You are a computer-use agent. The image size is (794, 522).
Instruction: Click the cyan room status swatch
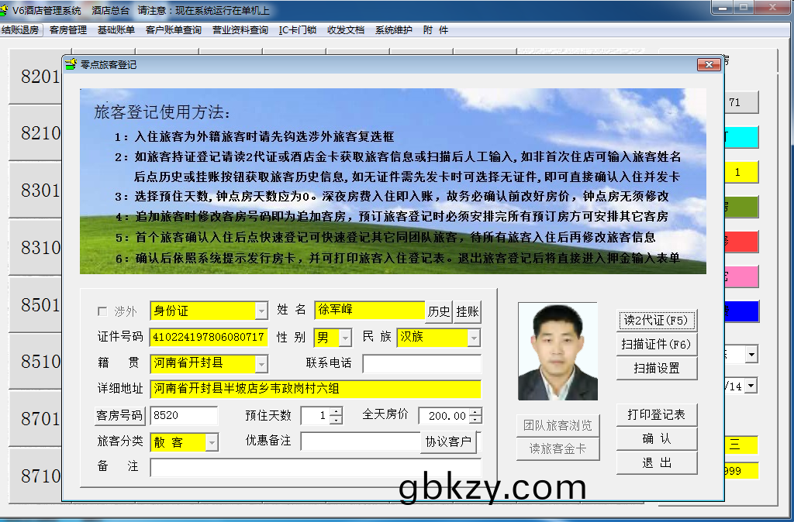click(740, 137)
